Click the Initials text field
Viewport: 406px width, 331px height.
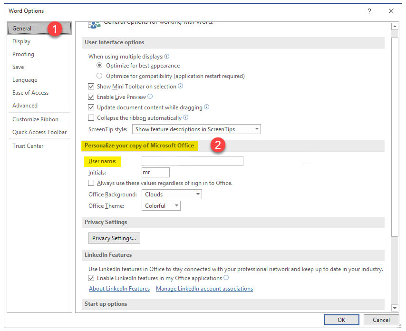tap(155, 173)
